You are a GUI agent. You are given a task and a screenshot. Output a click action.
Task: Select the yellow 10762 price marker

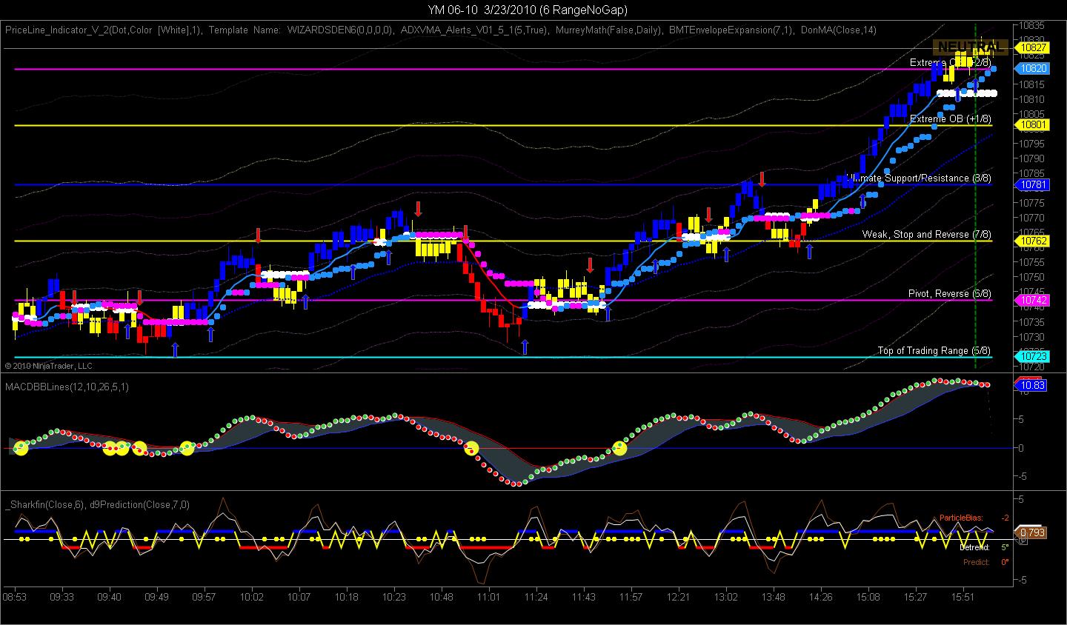point(1033,241)
